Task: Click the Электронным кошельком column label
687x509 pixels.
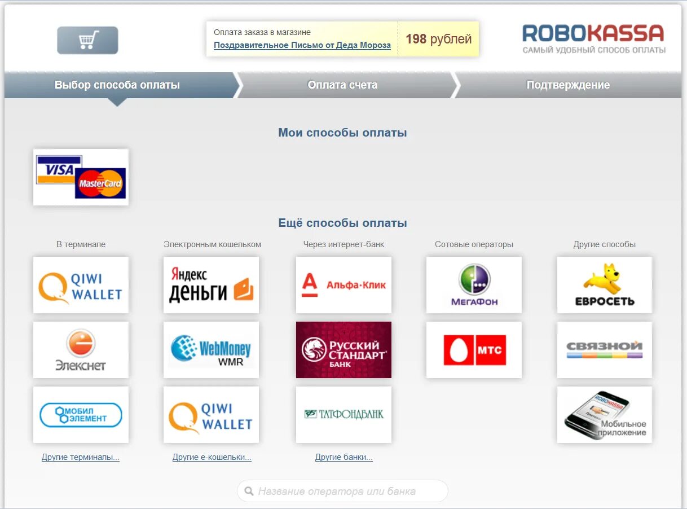Action: (212, 244)
